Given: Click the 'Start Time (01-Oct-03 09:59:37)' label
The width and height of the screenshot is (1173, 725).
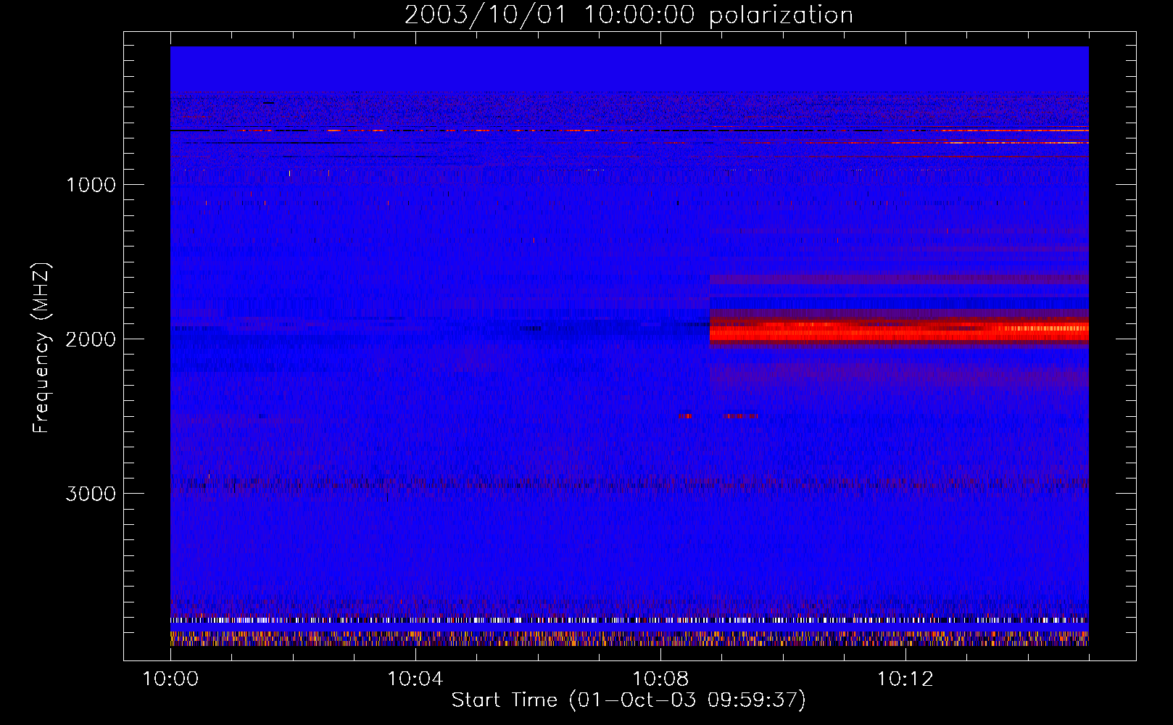Looking at the screenshot, I should click(x=629, y=700).
